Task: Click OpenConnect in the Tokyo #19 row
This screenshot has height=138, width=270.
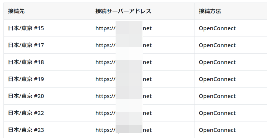Action: [217, 79]
